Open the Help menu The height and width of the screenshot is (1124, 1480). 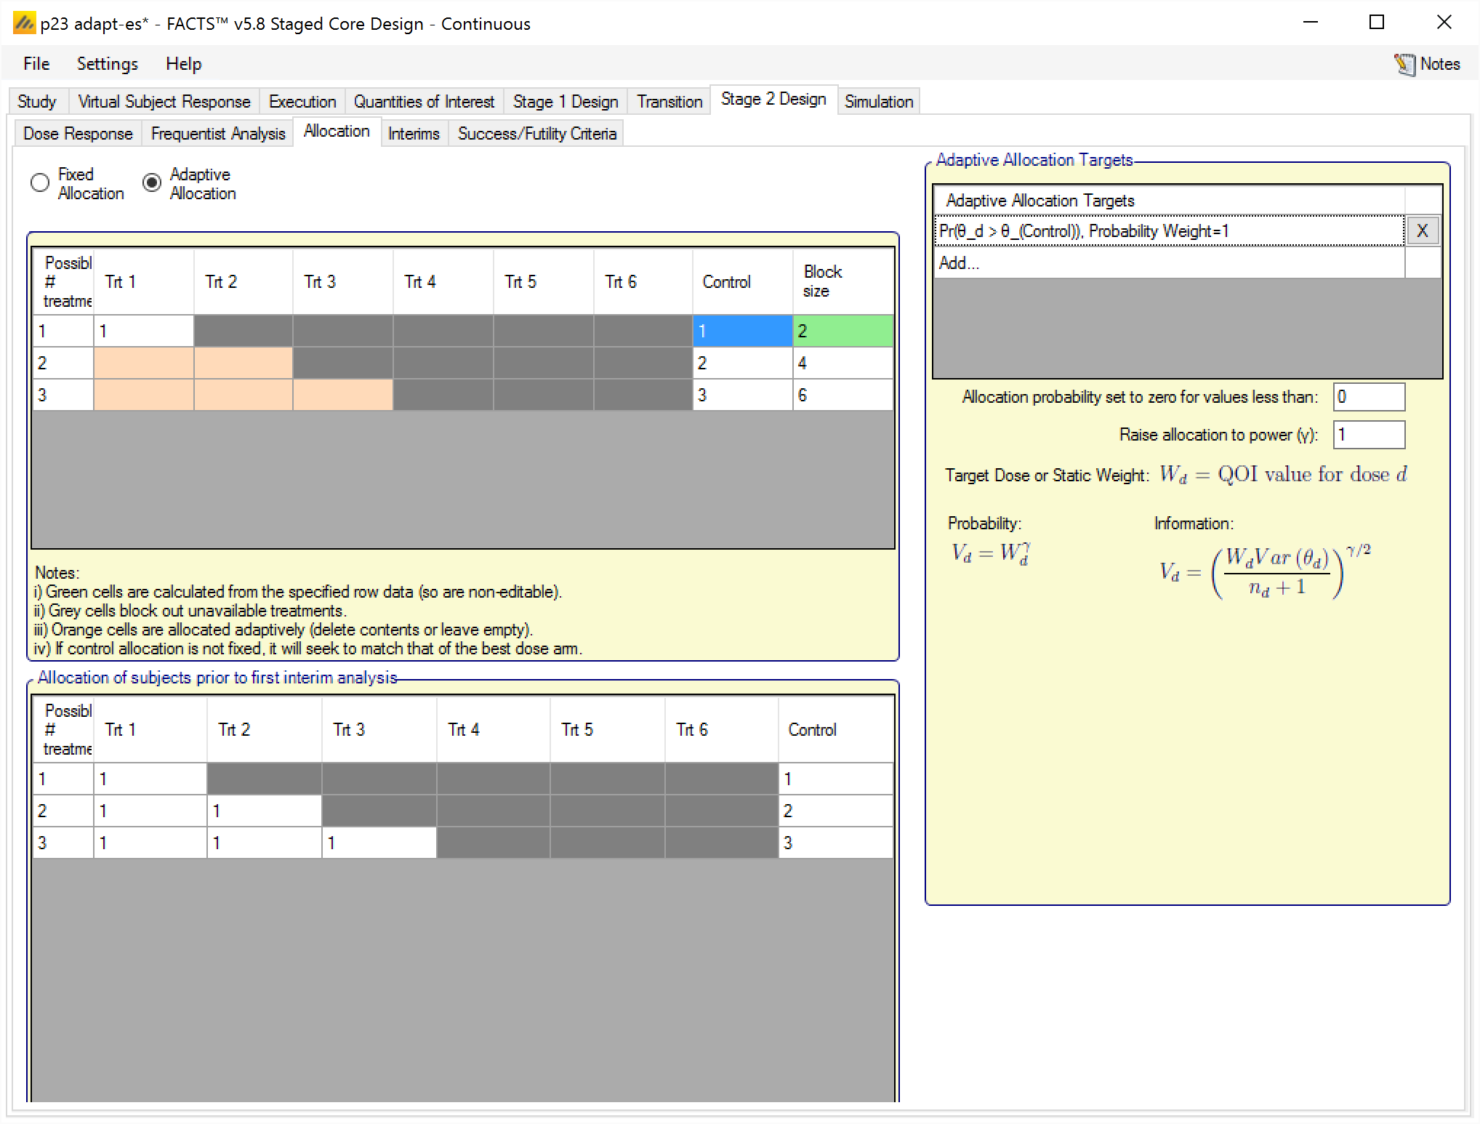tap(183, 64)
